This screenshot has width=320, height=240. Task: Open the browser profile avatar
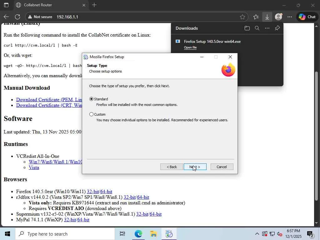coord(278,17)
